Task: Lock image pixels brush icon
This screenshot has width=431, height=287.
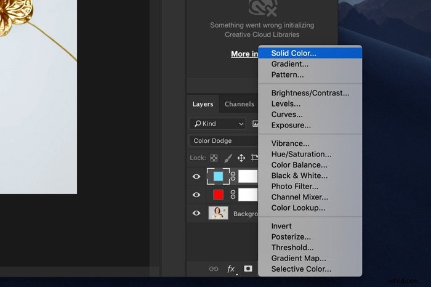Action: (228, 158)
